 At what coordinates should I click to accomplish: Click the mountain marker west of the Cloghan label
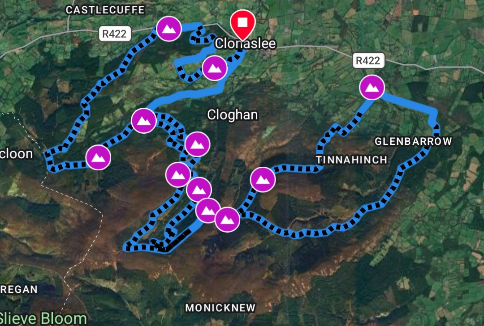point(143,120)
